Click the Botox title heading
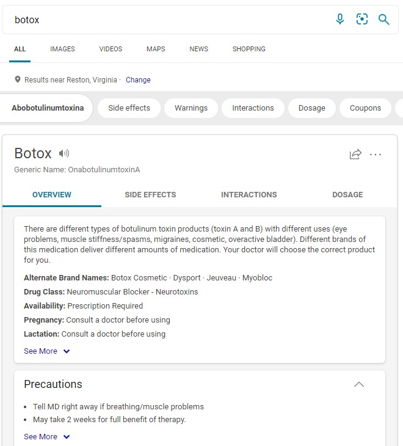 click(x=33, y=153)
